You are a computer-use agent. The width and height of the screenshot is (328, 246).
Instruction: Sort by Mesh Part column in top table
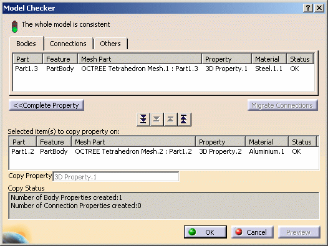(140, 59)
